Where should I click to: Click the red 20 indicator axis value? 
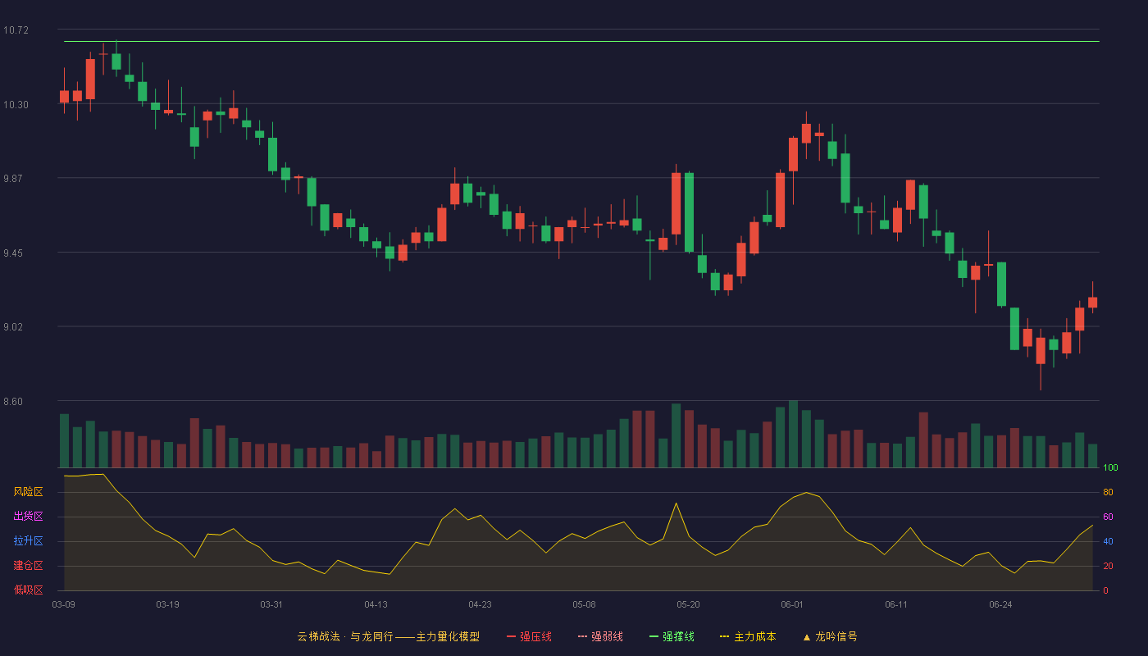[x=1108, y=566]
